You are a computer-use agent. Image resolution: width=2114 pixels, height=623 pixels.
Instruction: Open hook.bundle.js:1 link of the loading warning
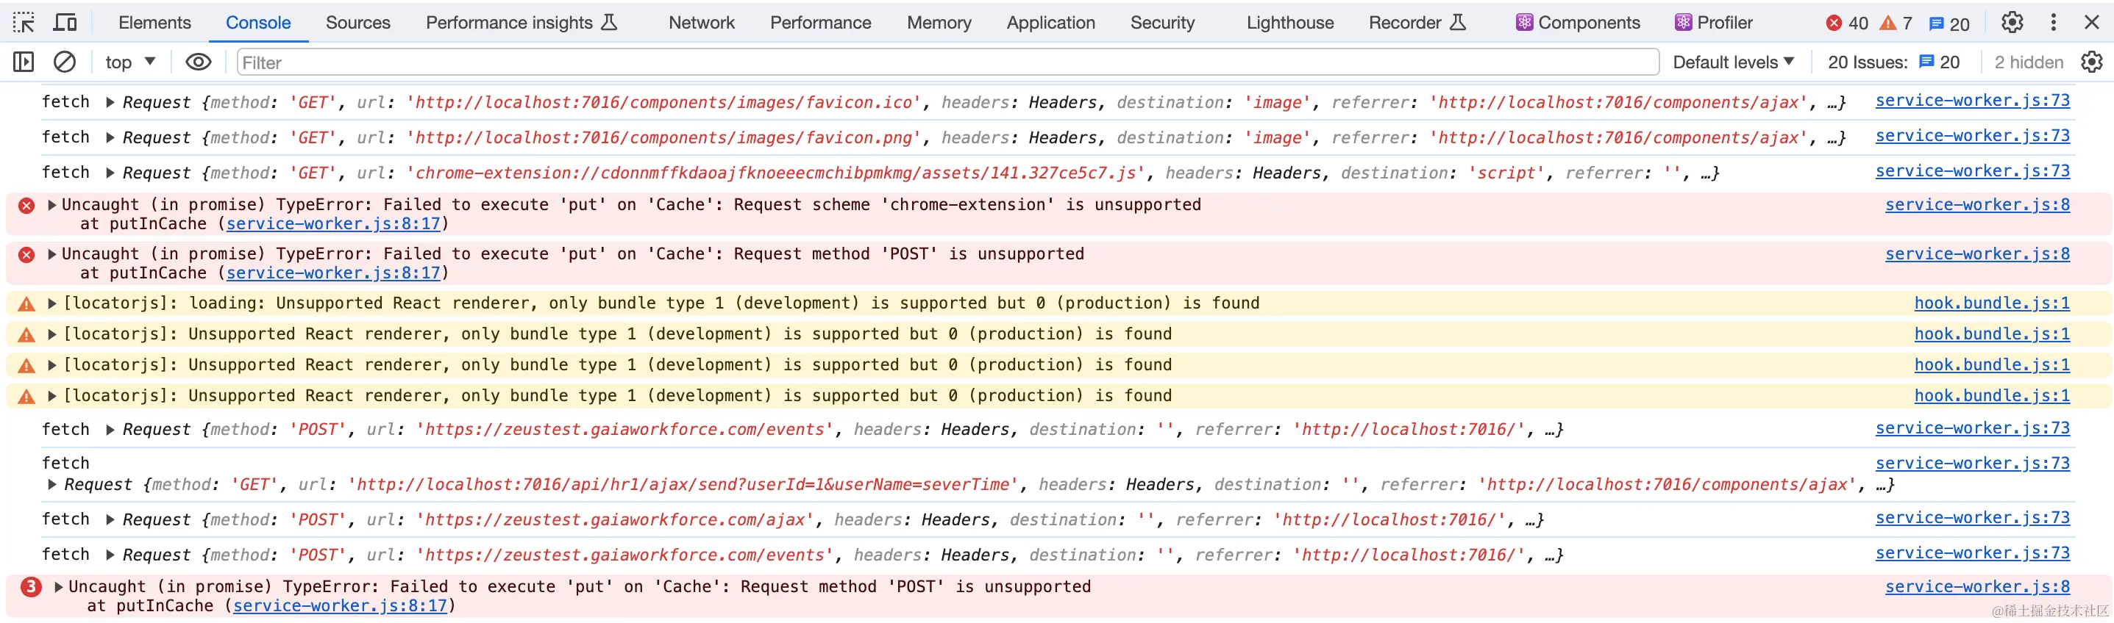pos(1991,303)
